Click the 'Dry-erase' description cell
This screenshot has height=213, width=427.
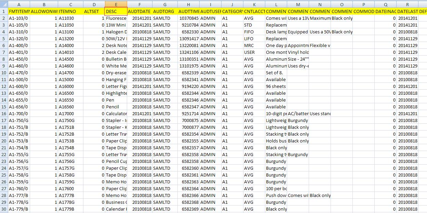point(116,73)
